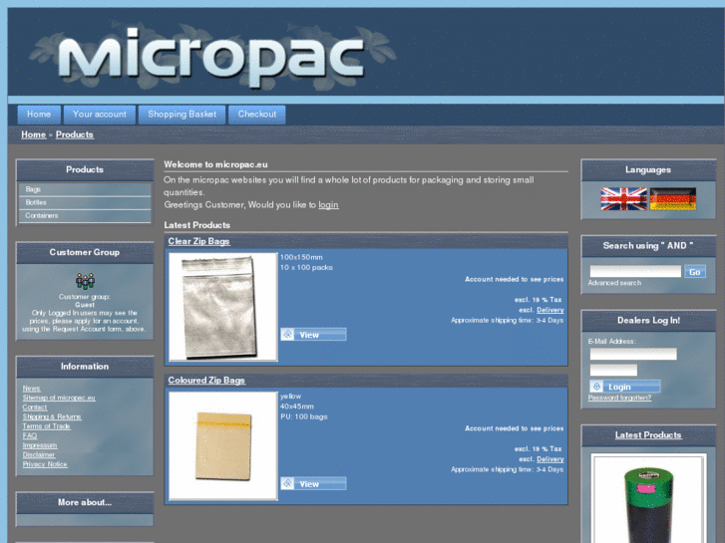Click the Clear Zip Bags product image
Screen dimensions: 725x543
[x=223, y=307]
